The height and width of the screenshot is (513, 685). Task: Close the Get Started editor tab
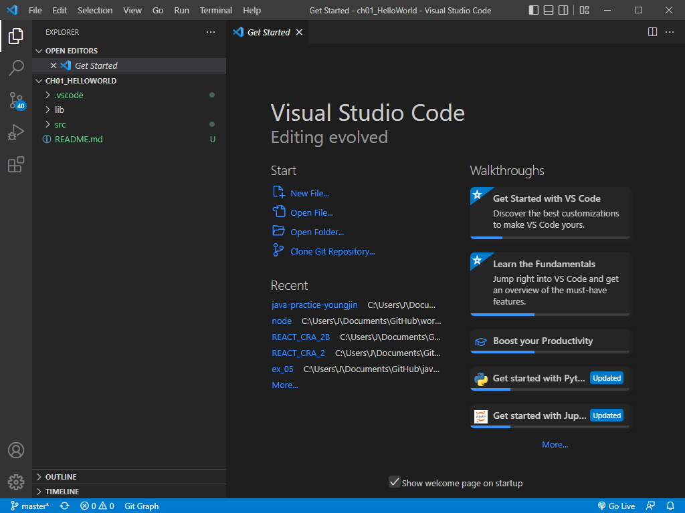tap(299, 32)
